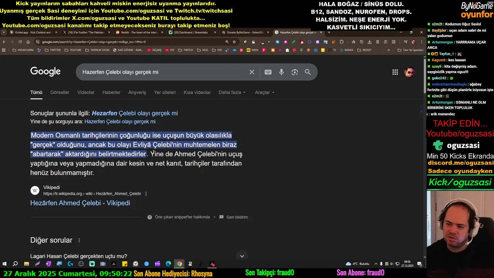Open options next to Diğer sorular
Viewport: 494px width, 278px height.
(79, 240)
